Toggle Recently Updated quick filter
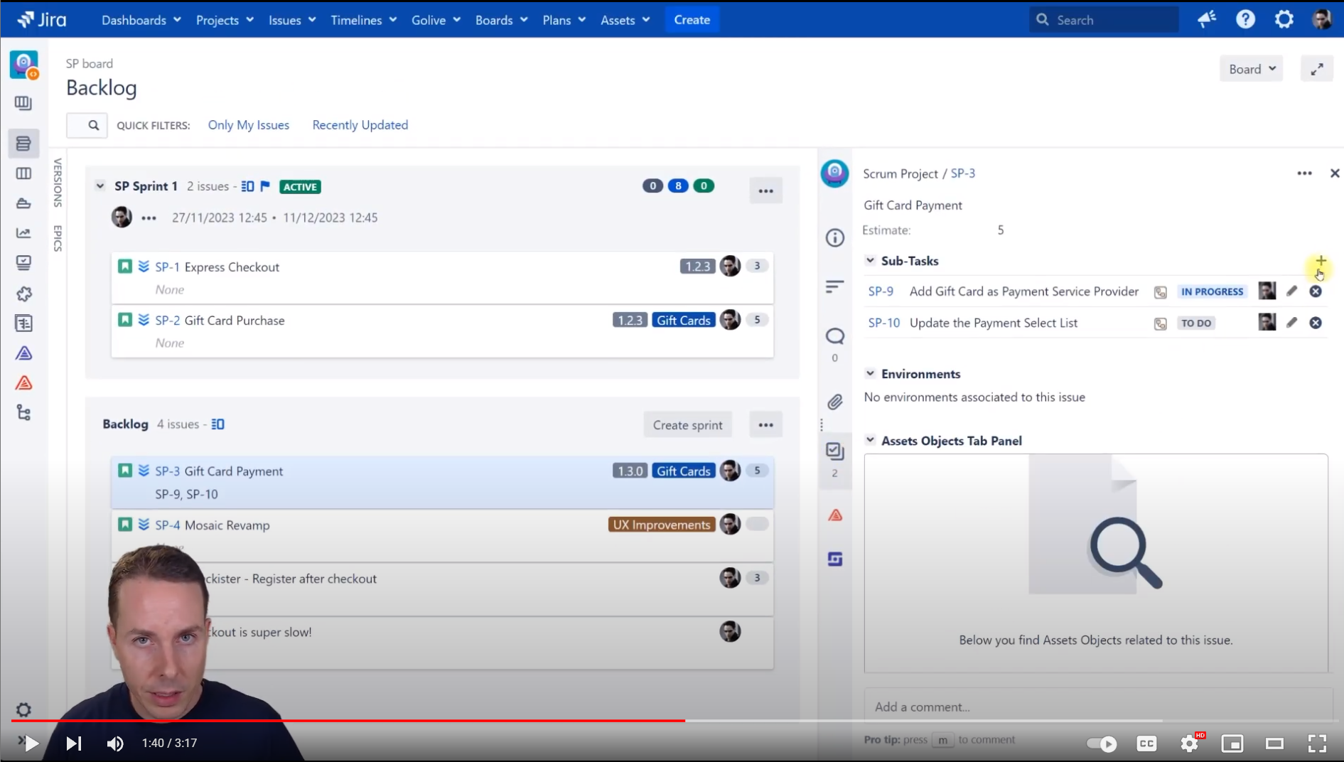1344x762 pixels. (360, 125)
